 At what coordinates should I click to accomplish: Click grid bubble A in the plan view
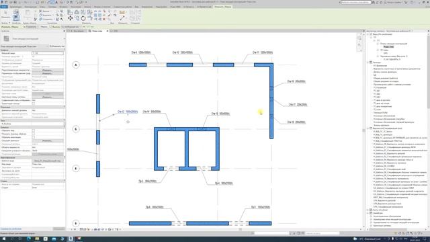coord(76,65)
